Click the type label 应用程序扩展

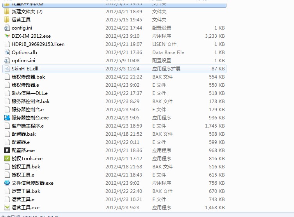tap(166, 69)
